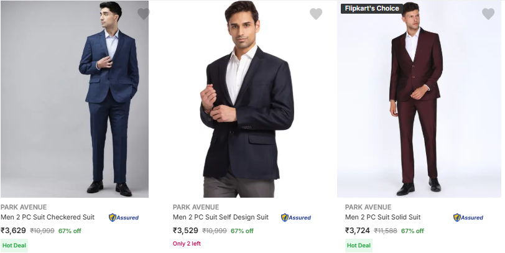Click Assured badge on Solid Suit

(x=468, y=218)
